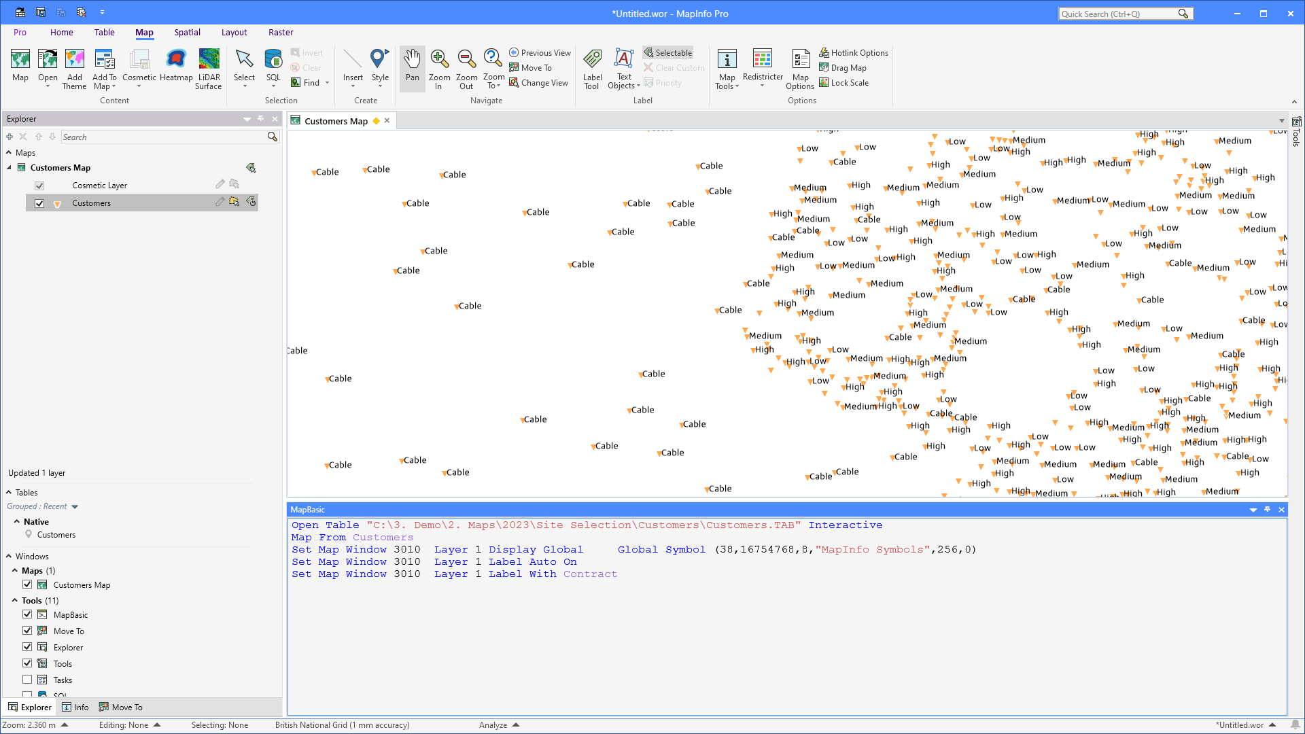Image resolution: width=1305 pixels, height=734 pixels.
Task: Toggle the Selectable option in Label group
Action: pyautogui.click(x=667, y=52)
